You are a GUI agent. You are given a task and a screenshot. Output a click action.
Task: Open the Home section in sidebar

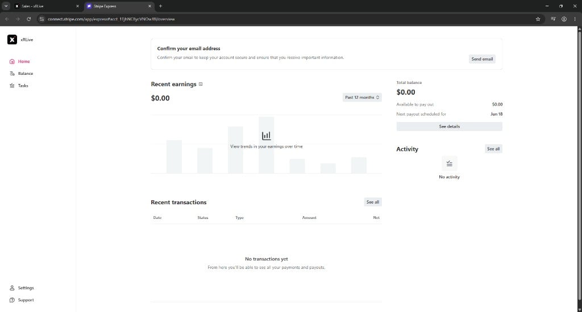pyautogui.click(x=20, y=61)
